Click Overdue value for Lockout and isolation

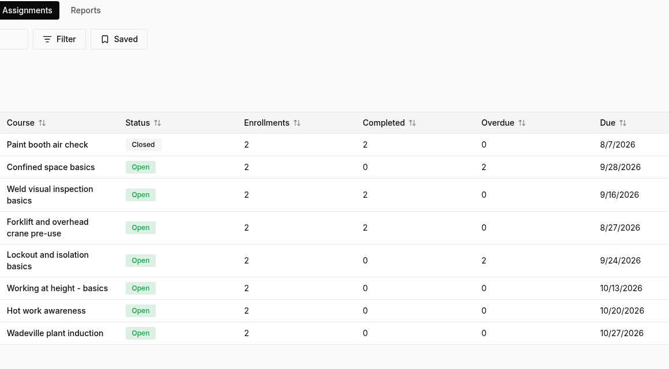click(484, 261)
